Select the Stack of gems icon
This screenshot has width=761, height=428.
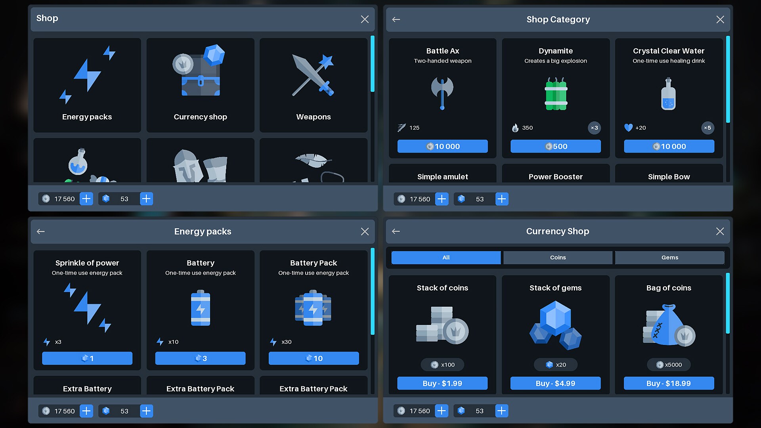[x=556, y=325]
